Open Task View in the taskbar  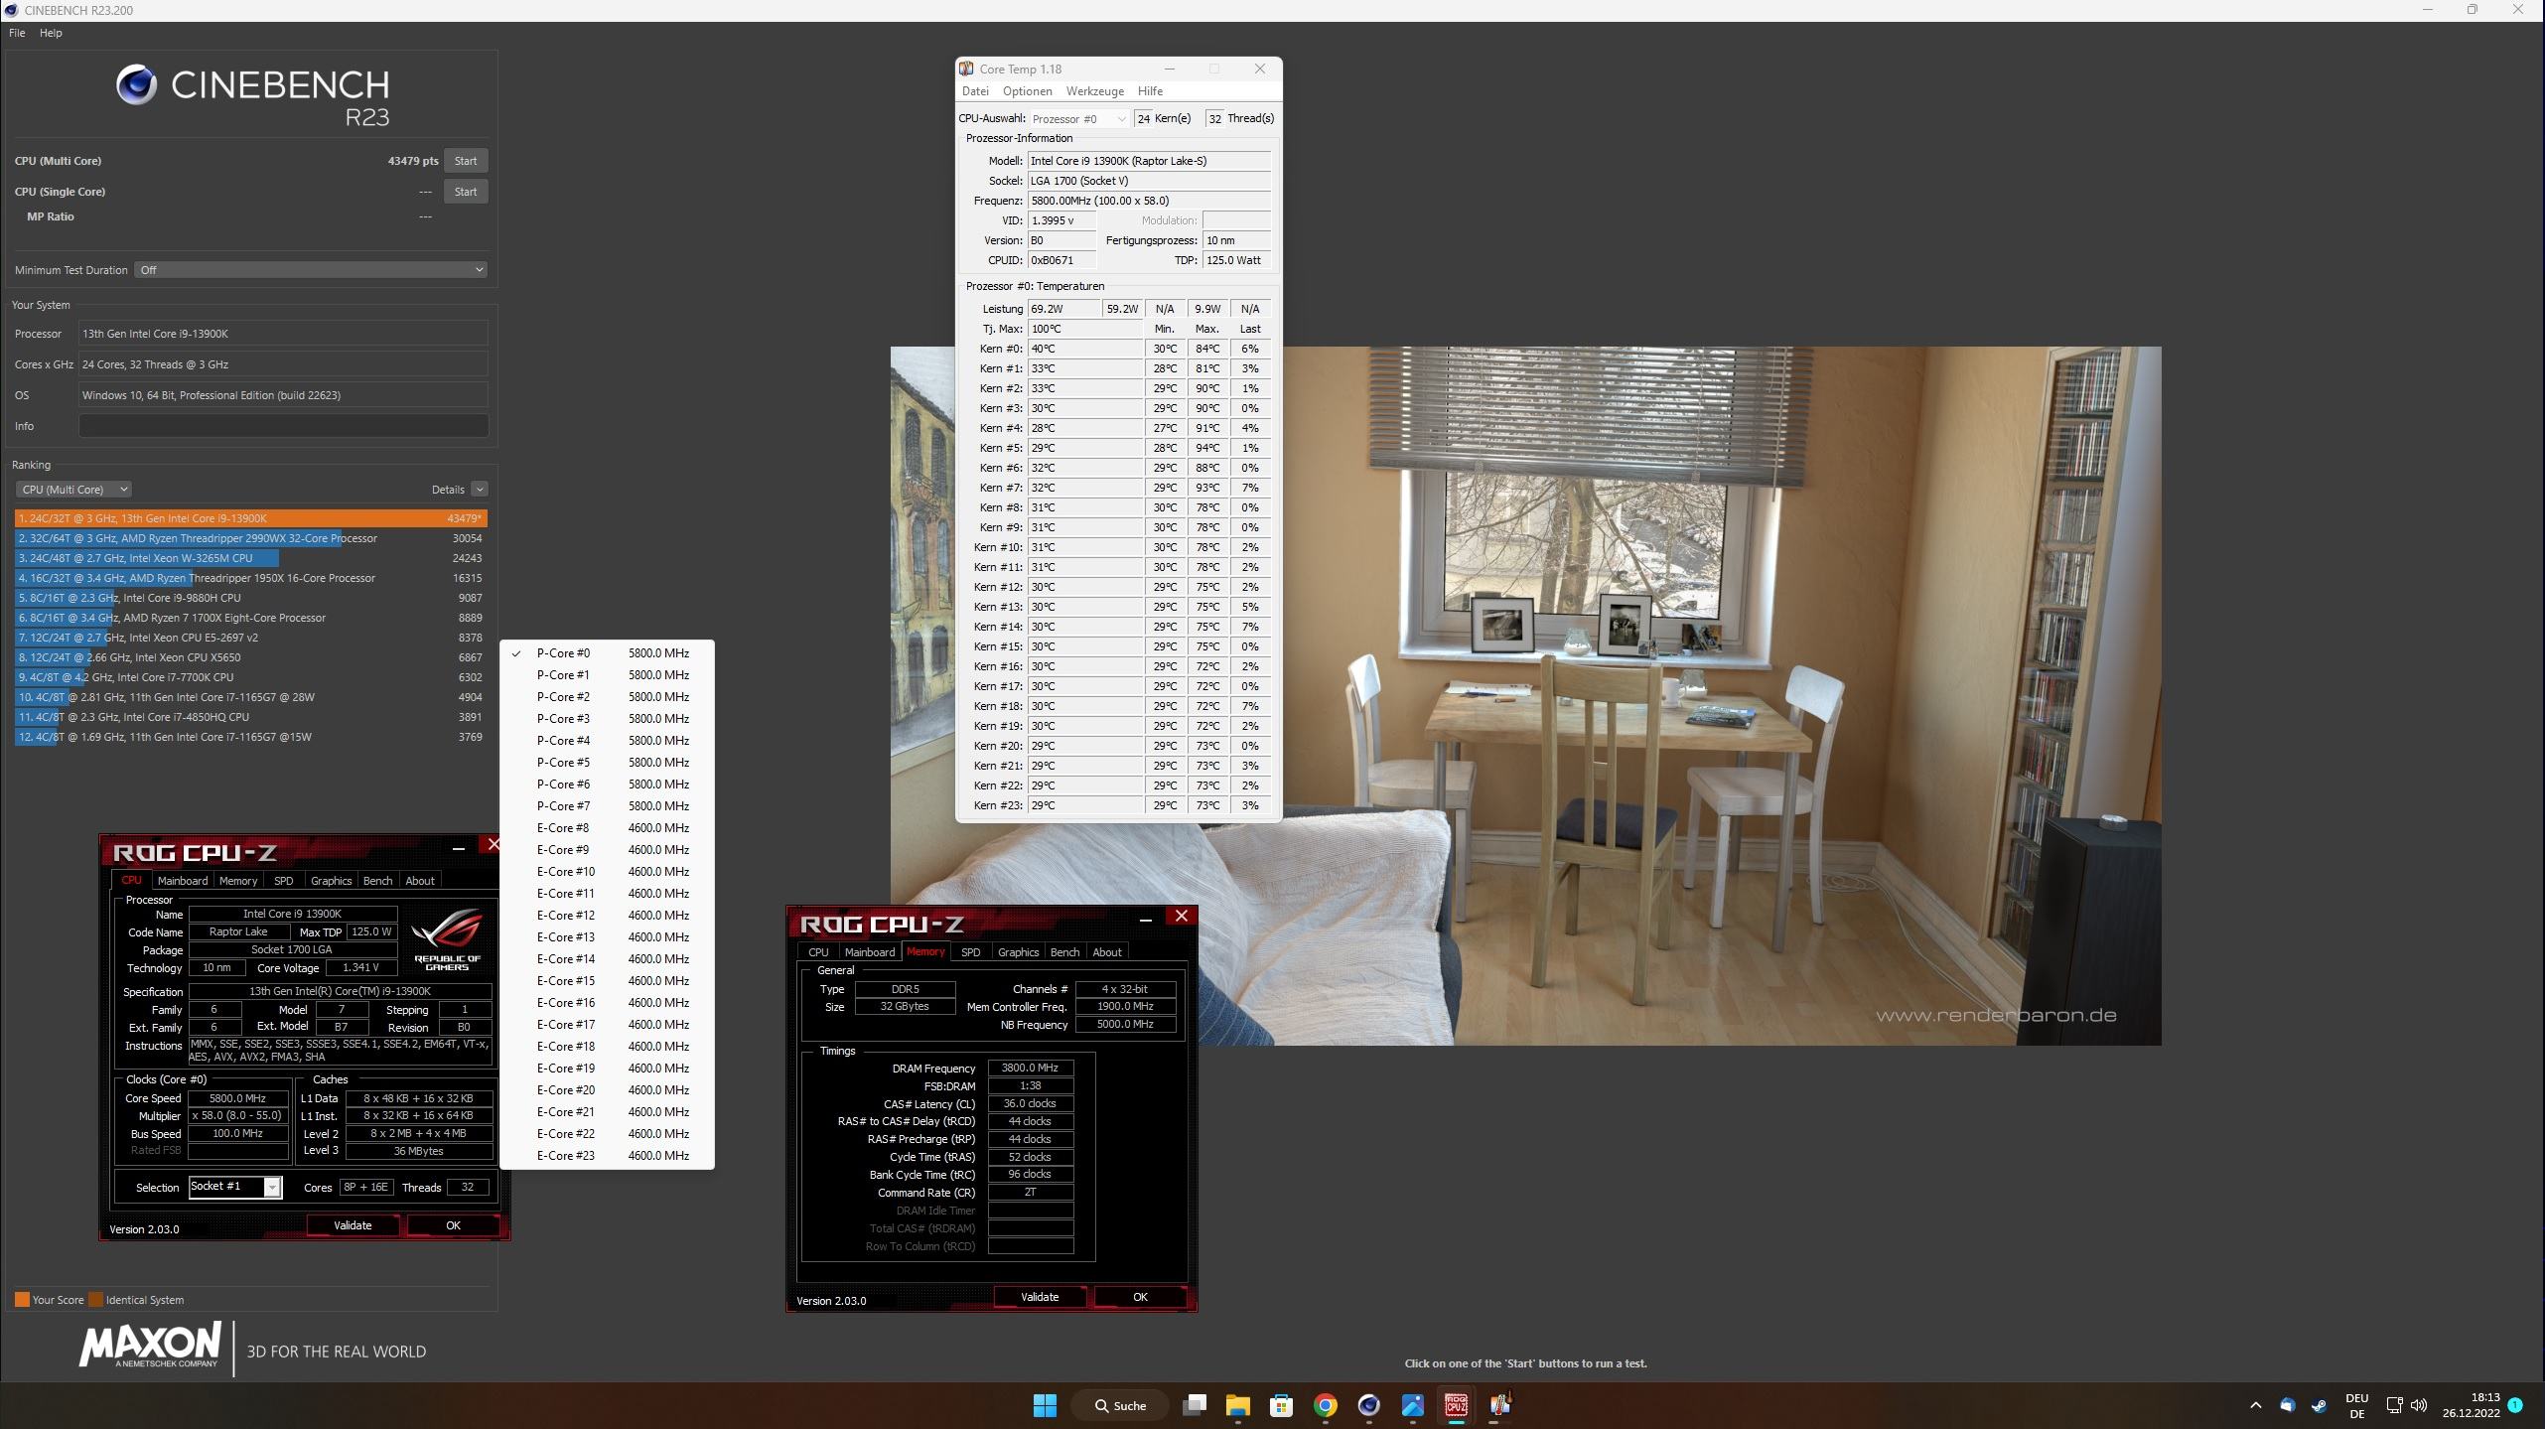1195,1405
